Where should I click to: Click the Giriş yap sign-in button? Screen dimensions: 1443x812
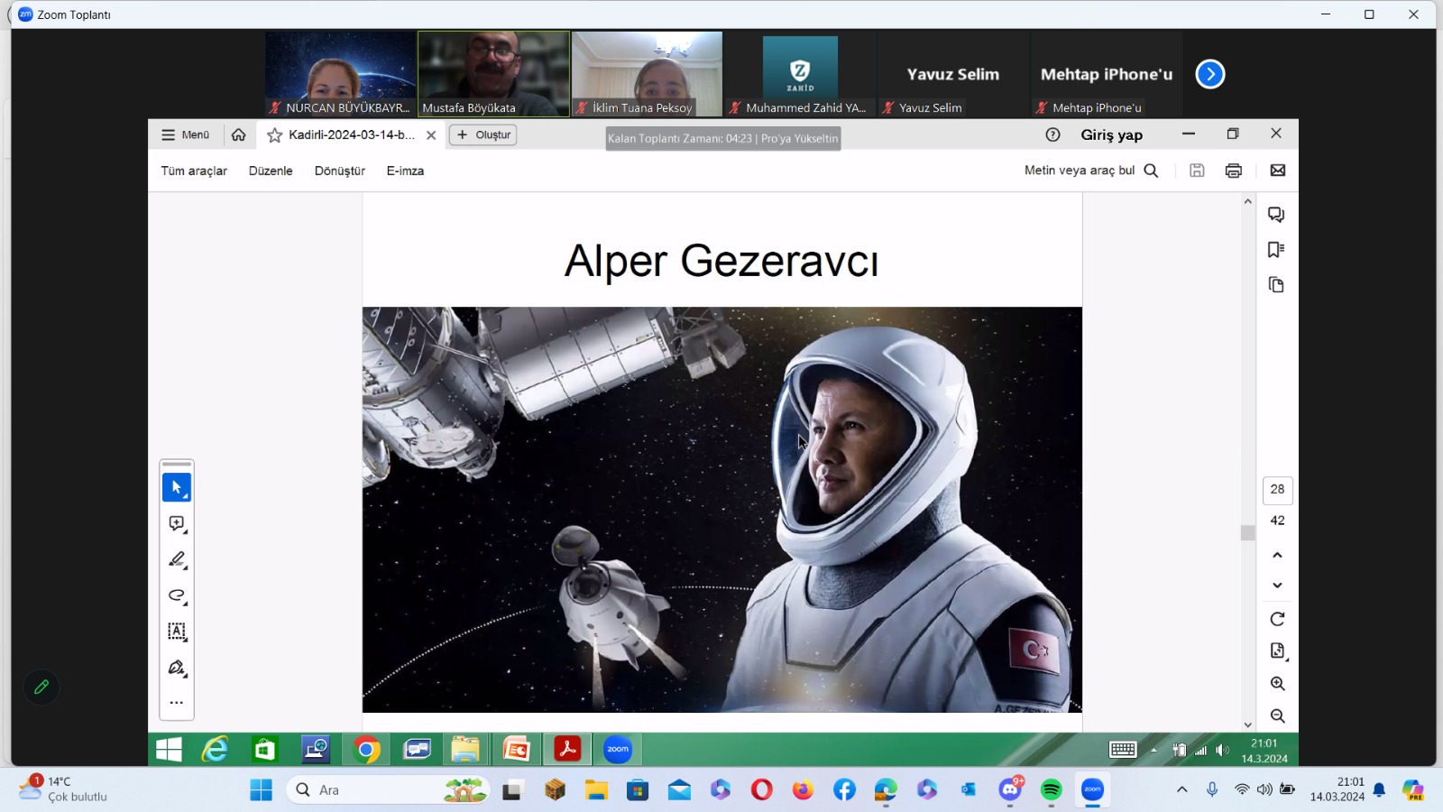pos(1111,134)
